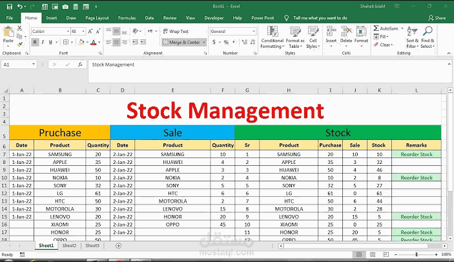Click the Share button
The height and width of the screenshot is (262, 454).
click(437, 18)
